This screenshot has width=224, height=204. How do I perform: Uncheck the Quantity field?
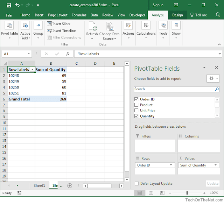coord(136,116)
